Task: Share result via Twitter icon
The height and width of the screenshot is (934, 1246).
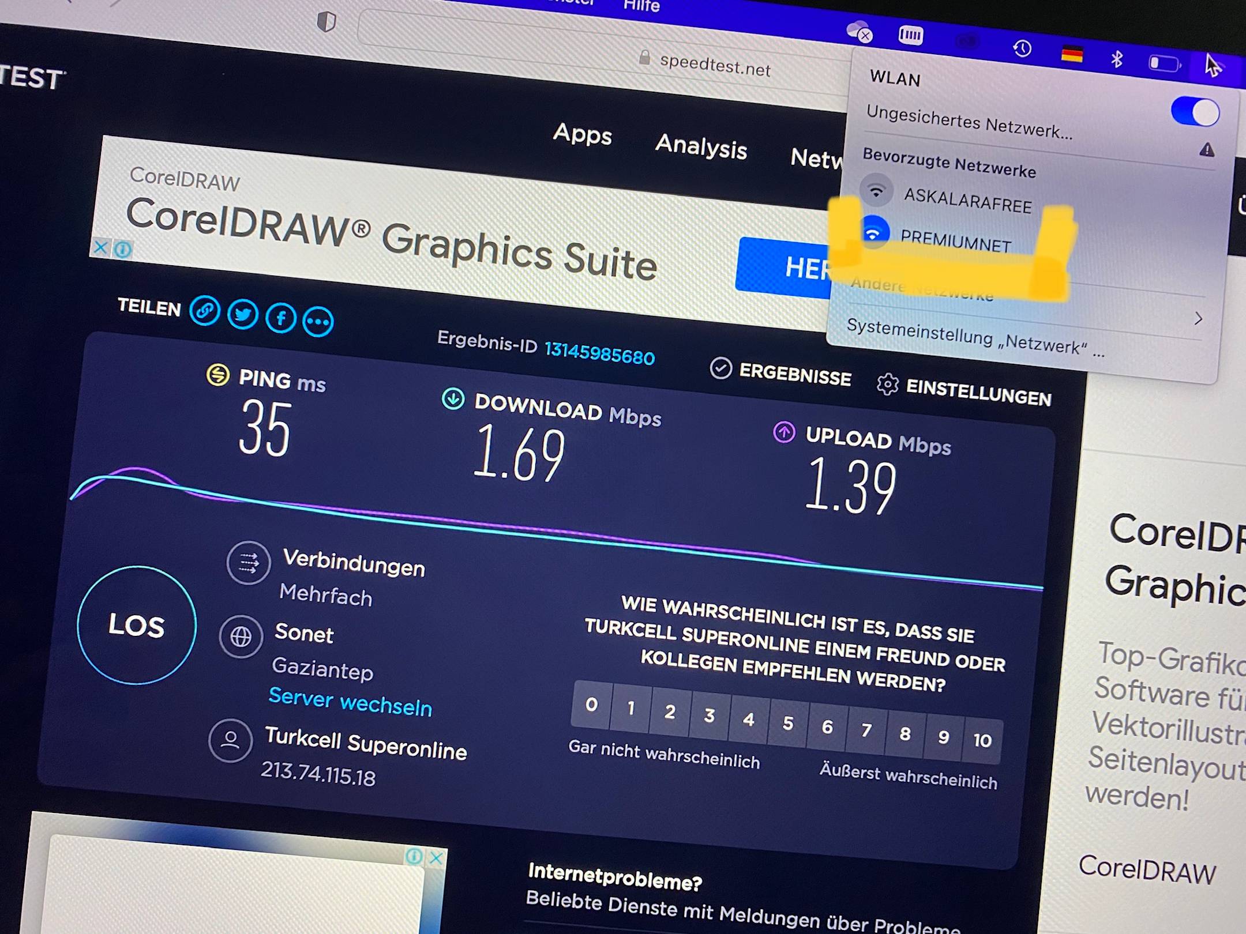Action: click(243, 315)
